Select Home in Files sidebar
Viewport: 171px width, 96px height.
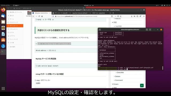[15, 19]
